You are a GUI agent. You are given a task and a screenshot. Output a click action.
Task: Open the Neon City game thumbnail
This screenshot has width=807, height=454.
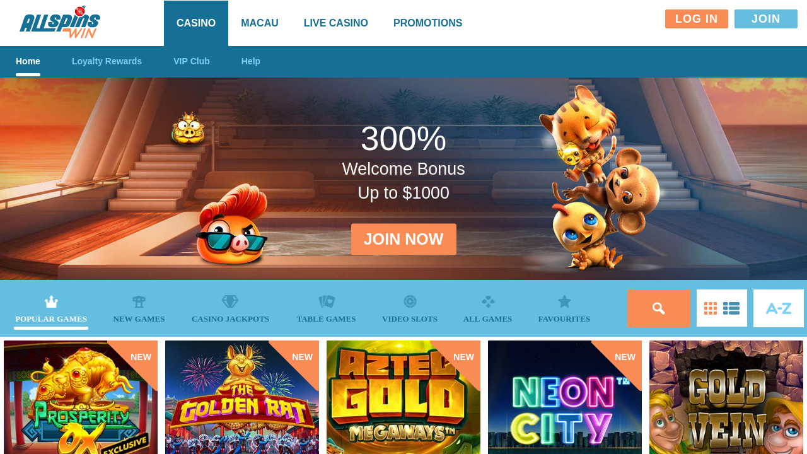[x=565, y=397]
